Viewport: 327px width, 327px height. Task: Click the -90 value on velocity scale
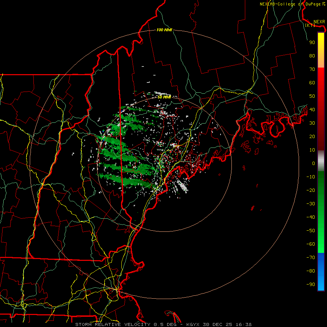[311, 284]
